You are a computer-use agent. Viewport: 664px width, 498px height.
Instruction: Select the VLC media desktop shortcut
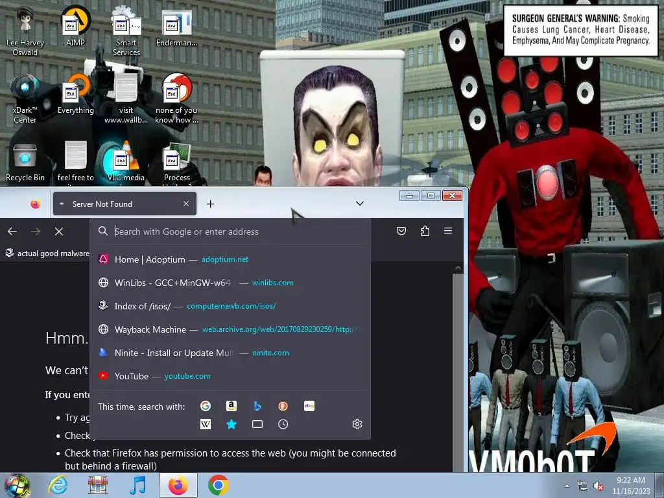coord(126,163)
